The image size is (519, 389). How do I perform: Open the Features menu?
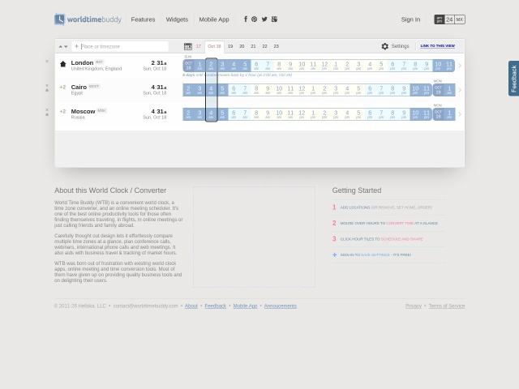[143, 19]
